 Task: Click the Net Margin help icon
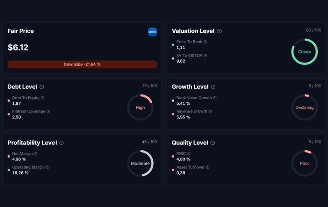click(x=36, y=153)
